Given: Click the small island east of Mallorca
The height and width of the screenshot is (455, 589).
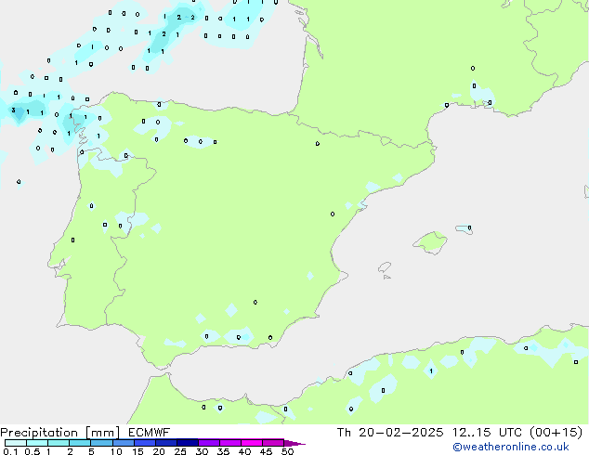Looking at the screenshot, I should 465,227.
